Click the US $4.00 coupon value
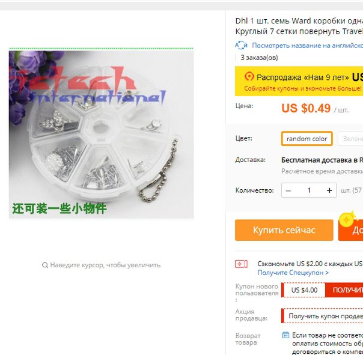 coord(304,290)
